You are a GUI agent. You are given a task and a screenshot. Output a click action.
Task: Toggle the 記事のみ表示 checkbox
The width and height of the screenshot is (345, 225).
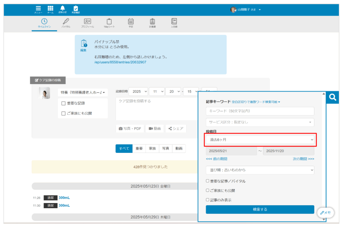click(208, 199)
